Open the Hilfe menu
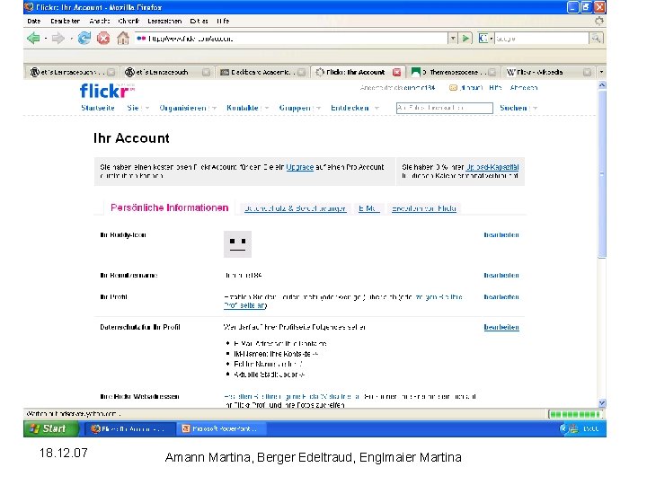Screen dimensions: 647x485 pos(223,21)
